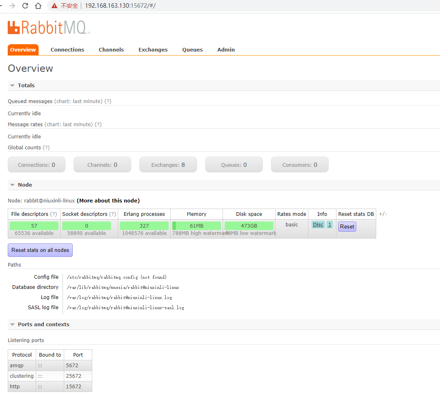Collapse the Ports and contexts section
The width and height of the screenshot is (440, 396).
(12, 325)
